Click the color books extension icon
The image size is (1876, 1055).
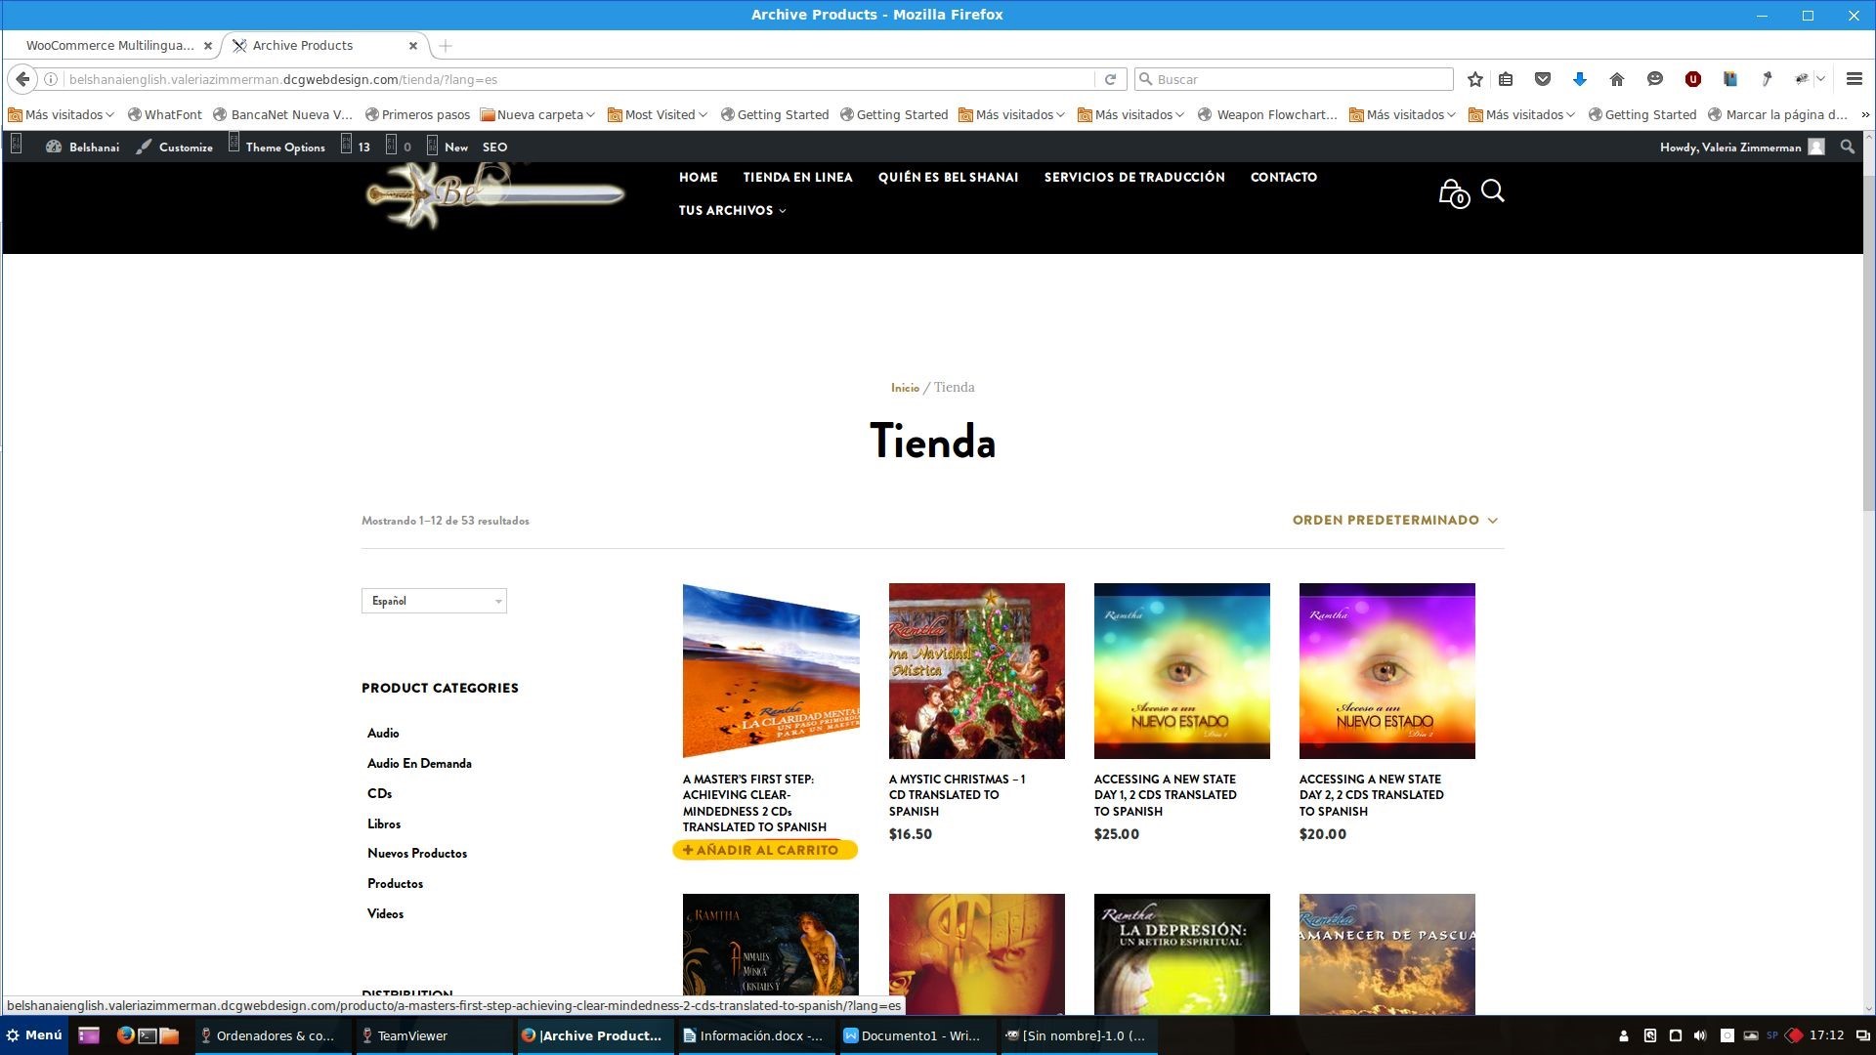click(x=1730, y=79)
